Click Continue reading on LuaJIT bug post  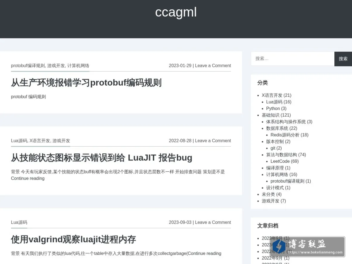click(x=28, y=178)
